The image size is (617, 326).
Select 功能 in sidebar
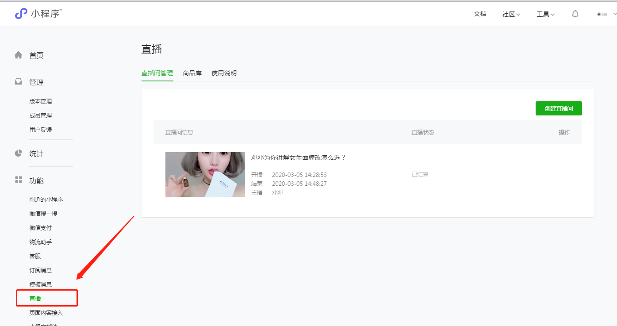(37, 180)
